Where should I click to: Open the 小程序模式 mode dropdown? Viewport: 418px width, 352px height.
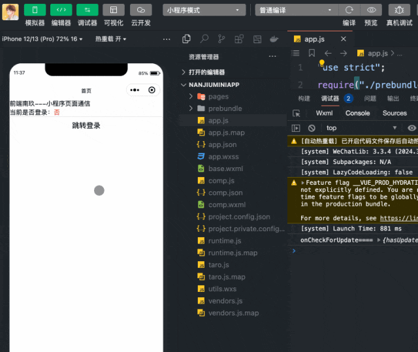(x=204, y=10)
